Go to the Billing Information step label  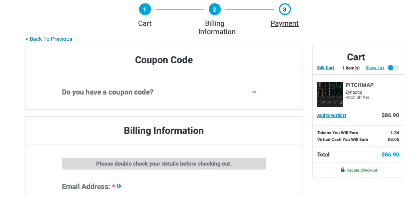tap(217, 27)
